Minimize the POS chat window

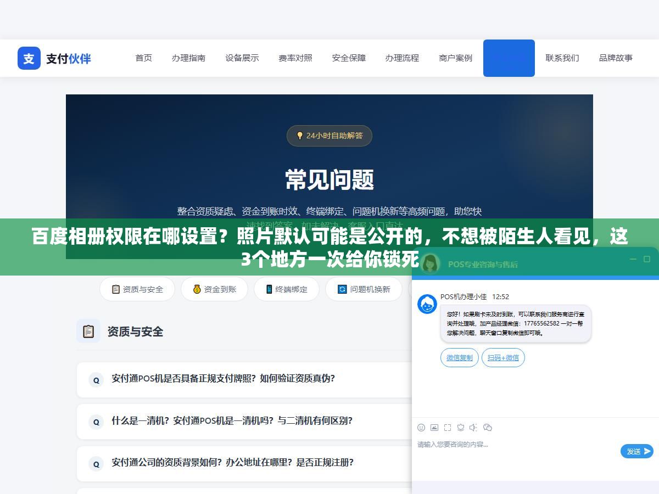[x=633, y=259]
